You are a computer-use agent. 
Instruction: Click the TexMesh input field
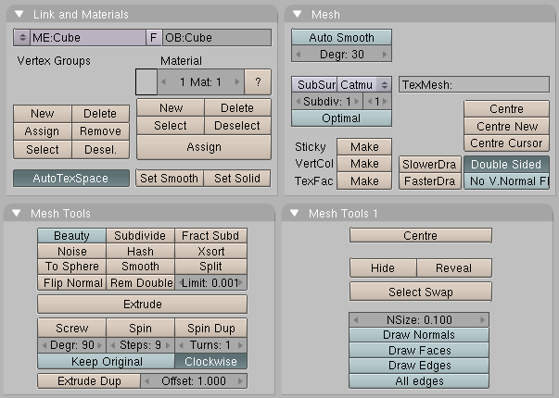click(474, 85)
